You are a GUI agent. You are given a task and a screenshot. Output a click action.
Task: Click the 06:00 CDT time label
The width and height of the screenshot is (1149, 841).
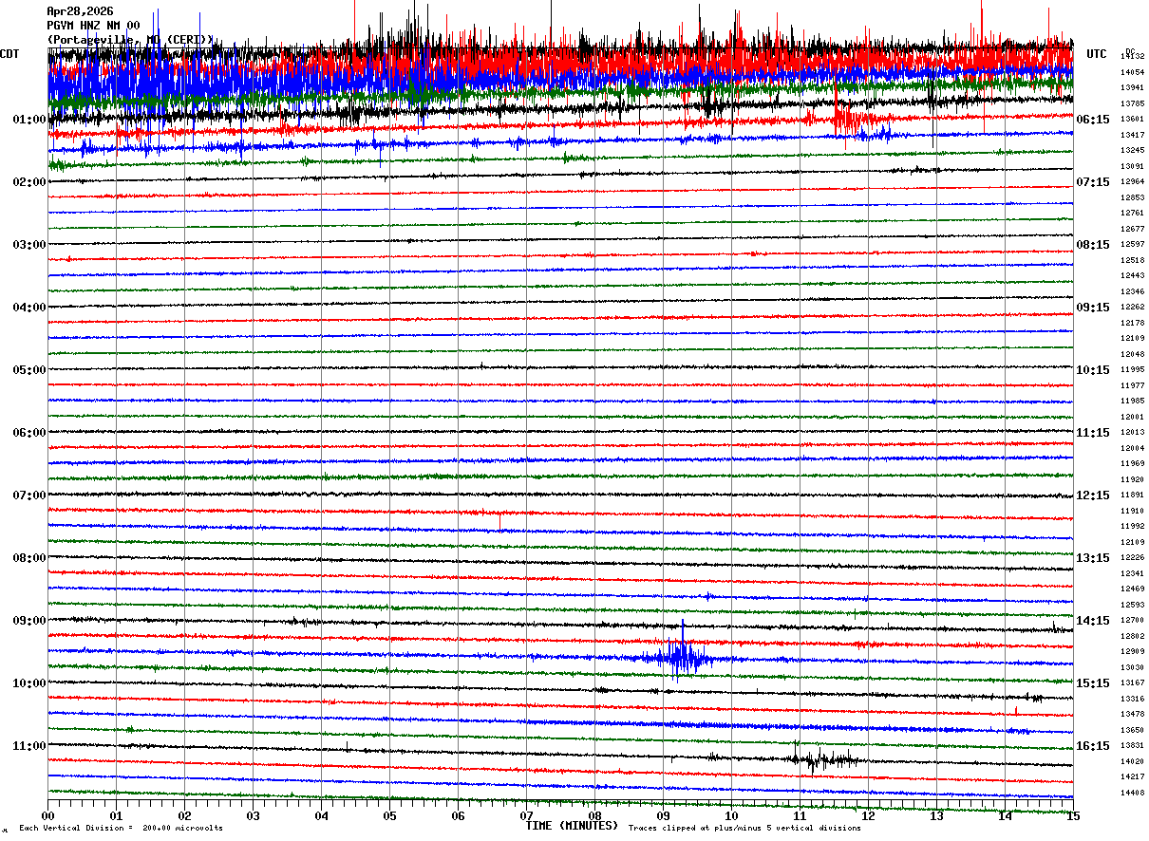pyautogui.click(x=29, y=433)
